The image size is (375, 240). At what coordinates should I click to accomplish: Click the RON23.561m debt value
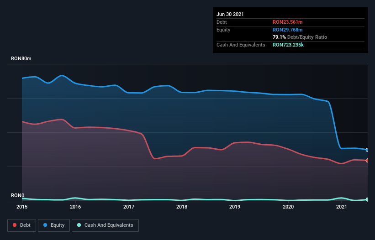click(x=287, y=22)
